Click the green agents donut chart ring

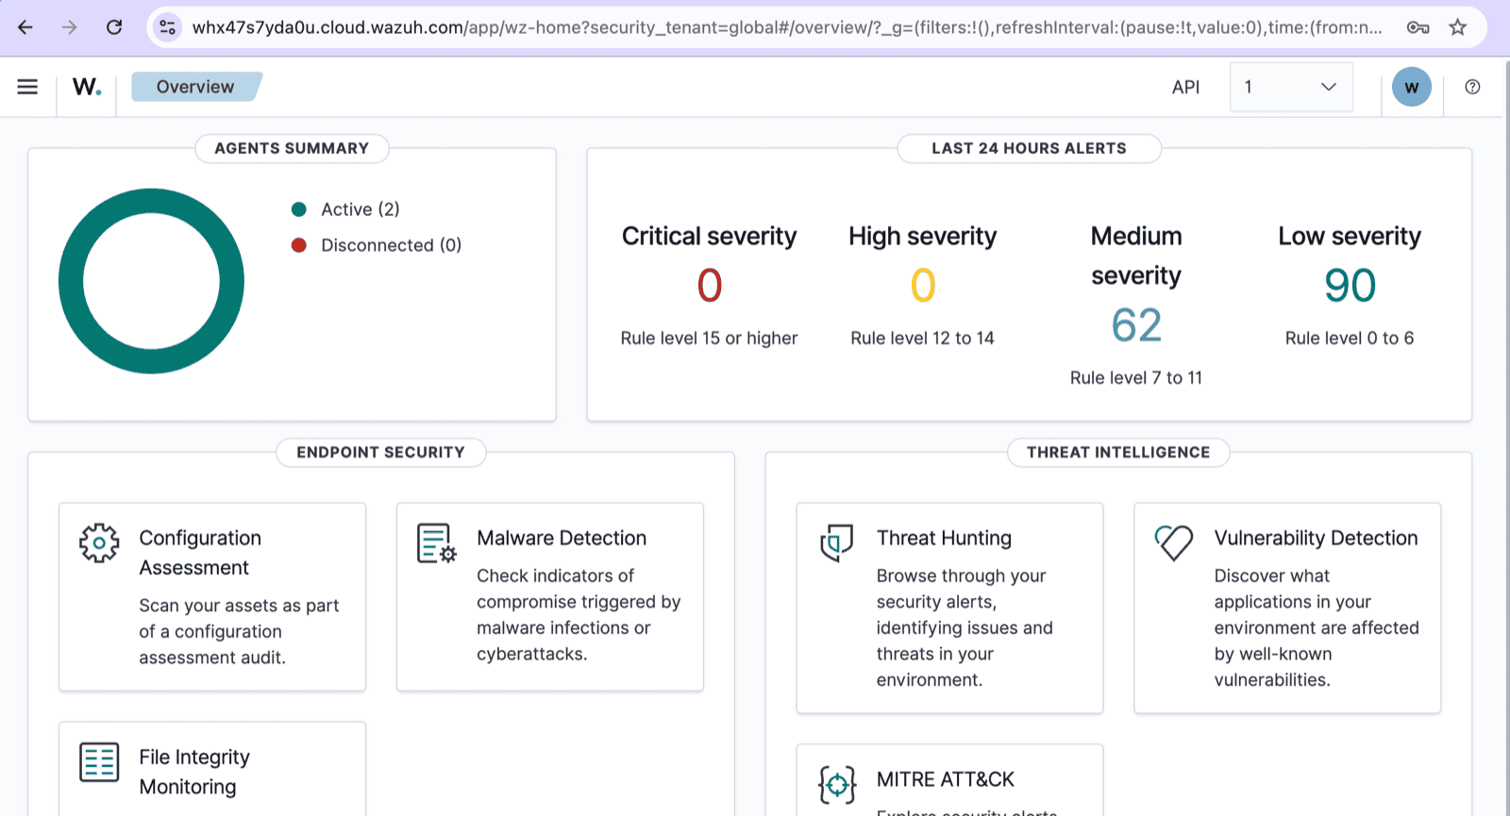tap(71, 281)
